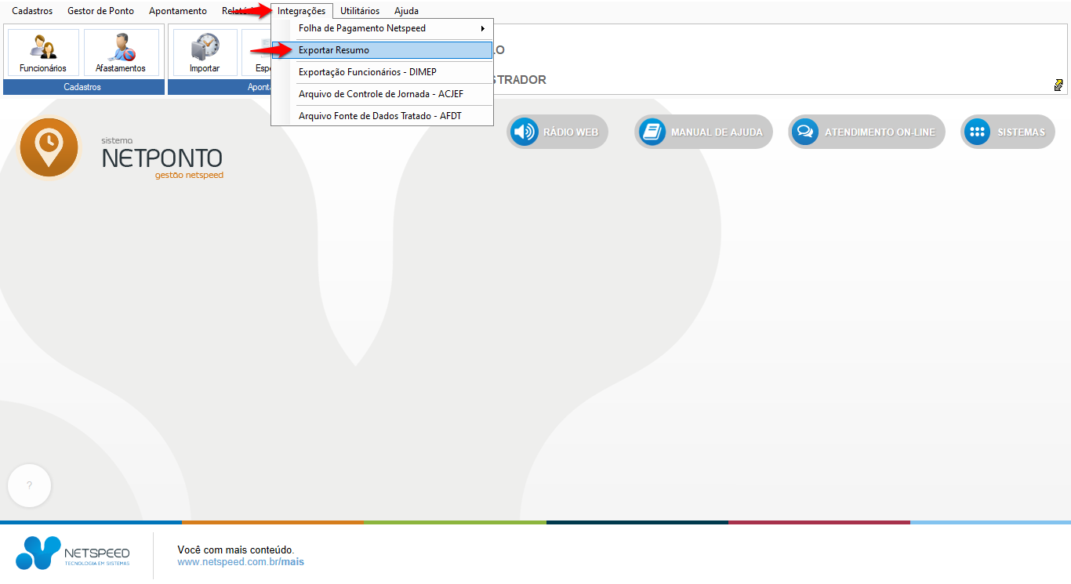Open the Utilitários menu
Screen dimensions: 1071x584
pos(360,11)
